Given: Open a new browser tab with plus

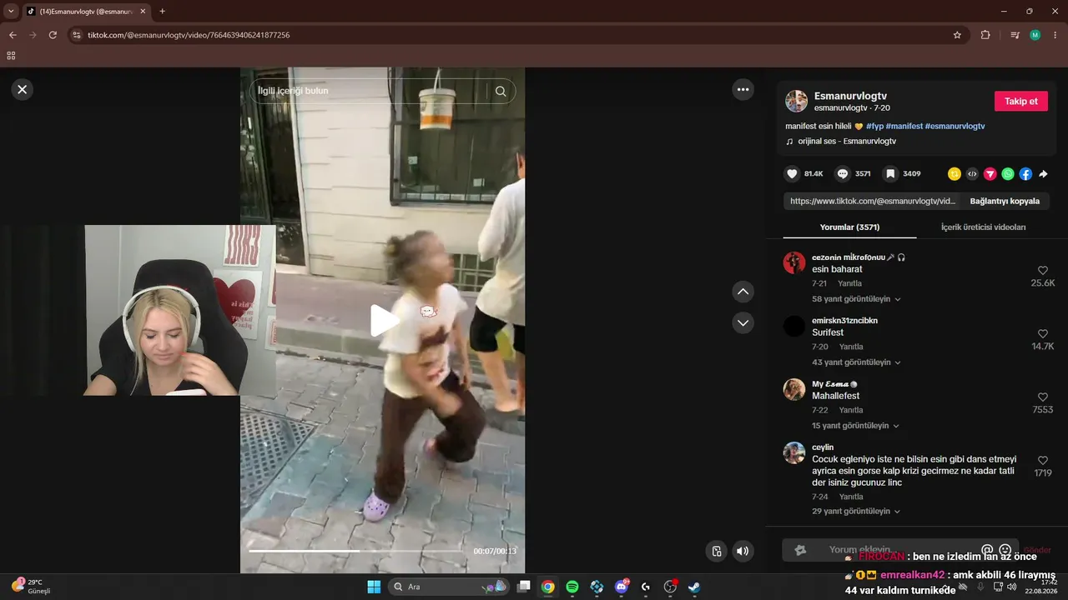Looking at the screenshot, I should point(162,12).
